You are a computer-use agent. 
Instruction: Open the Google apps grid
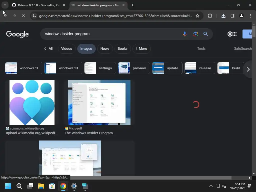click(x=234, y=34)
